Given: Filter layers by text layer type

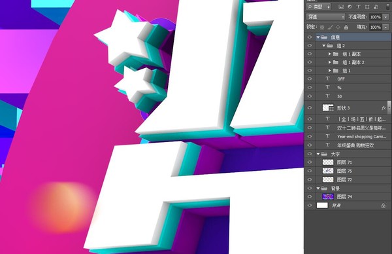Looking at the screenshot, I should click(x=358, y=7).
